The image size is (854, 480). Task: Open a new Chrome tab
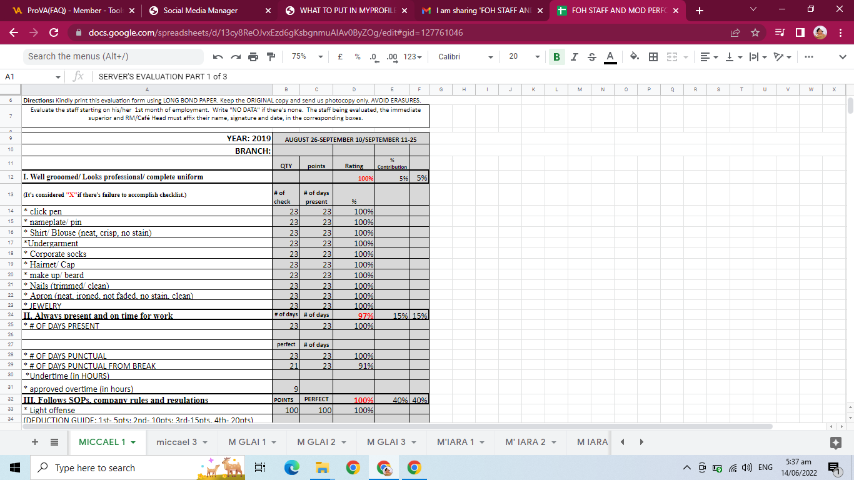[700, 11]
